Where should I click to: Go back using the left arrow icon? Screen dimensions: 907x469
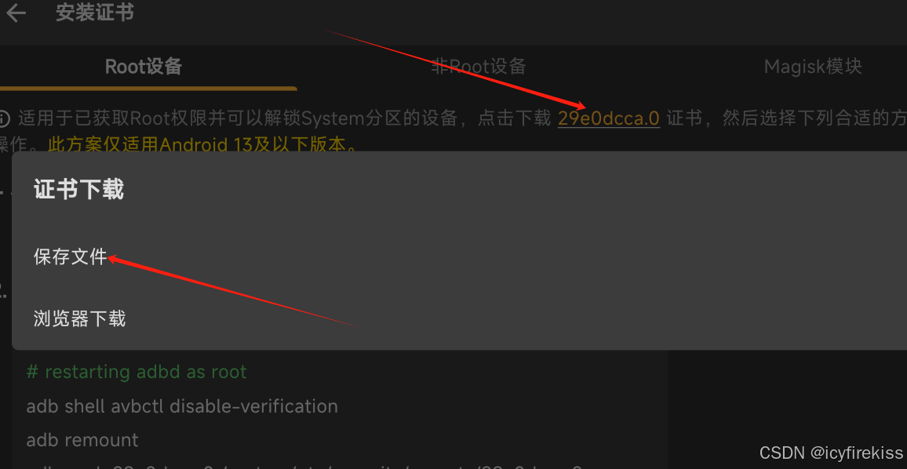(x=15, y=12)
